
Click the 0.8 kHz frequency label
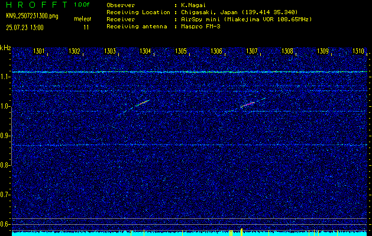[5, 165]
